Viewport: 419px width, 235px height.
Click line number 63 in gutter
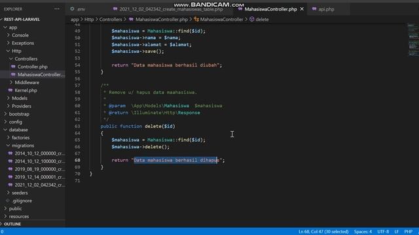[77, 126]
